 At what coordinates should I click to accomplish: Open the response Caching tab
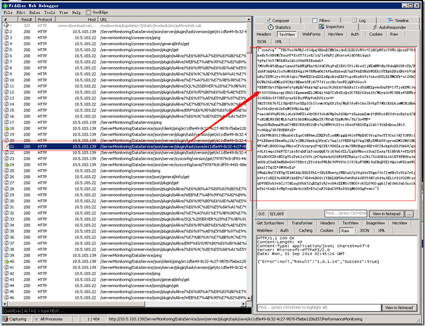coord(305,230)
